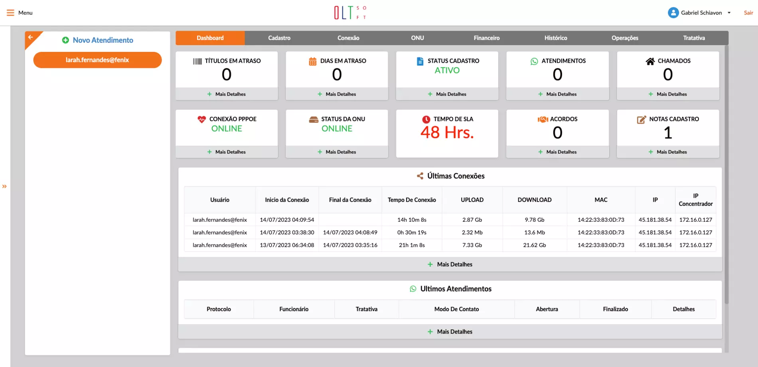Click the 14/07/2023 04:08:49 final connection cell
Viewport: 758px width, 367px height.
click(x=350, y=233)
